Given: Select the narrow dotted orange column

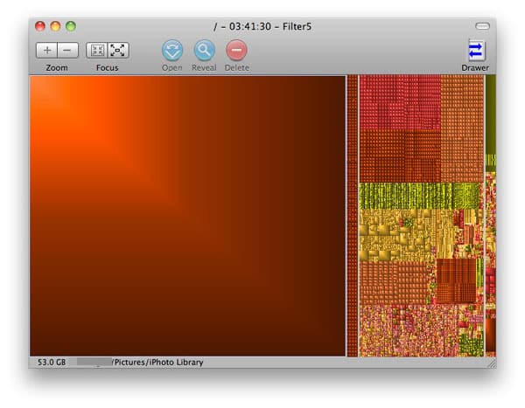Looking at the screenshot, I should (353, 216).
